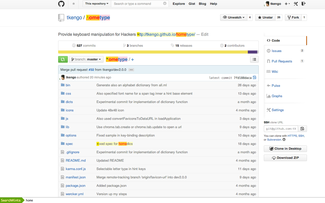
Task: Open the 15 releases link
Action: (x=182, y=46)
